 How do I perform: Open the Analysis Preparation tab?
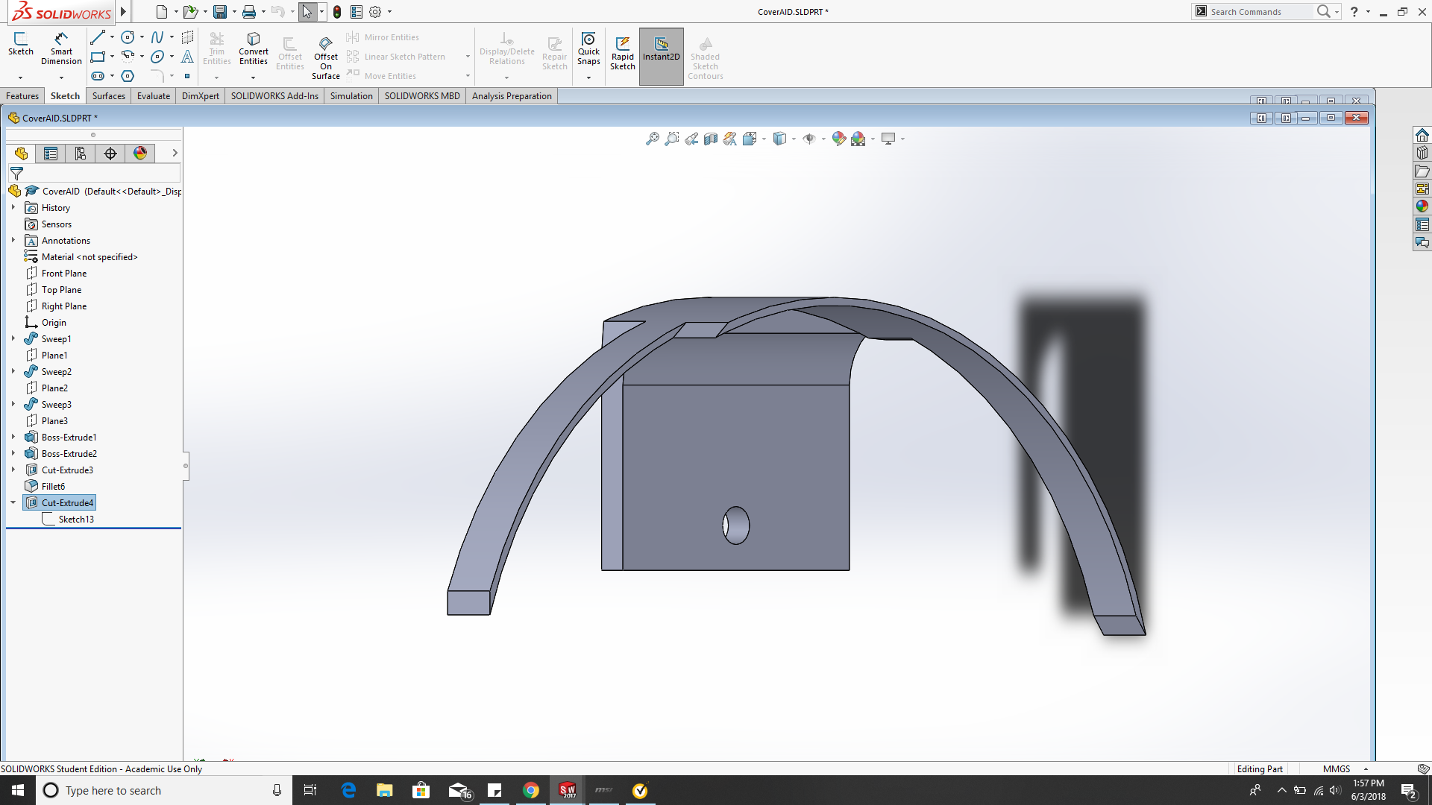[512, 96]
